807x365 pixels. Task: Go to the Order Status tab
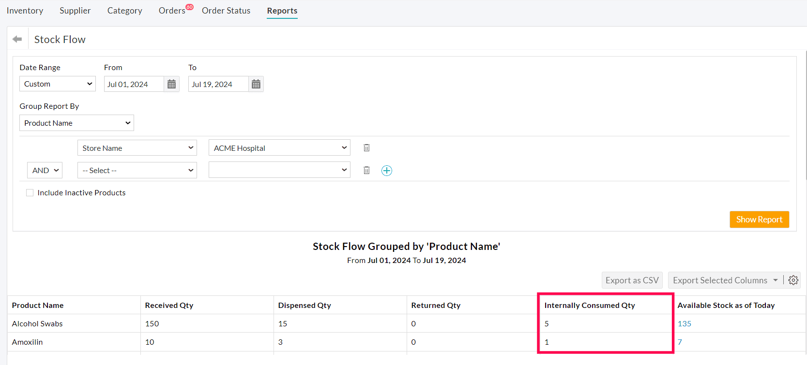[x=226, y=11]
